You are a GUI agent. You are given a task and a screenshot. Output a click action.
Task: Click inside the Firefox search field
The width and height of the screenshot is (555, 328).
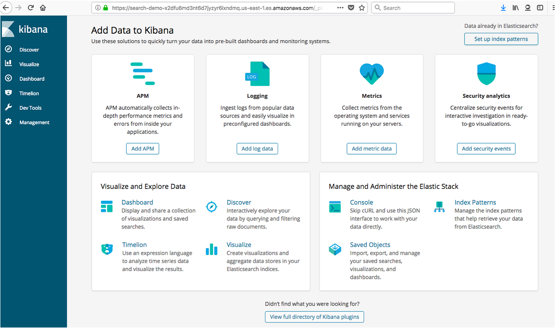click(x=412, y=8)
